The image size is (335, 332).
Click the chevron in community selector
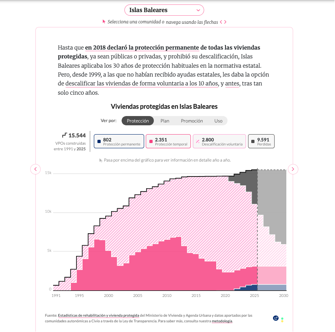click(198, 10)
